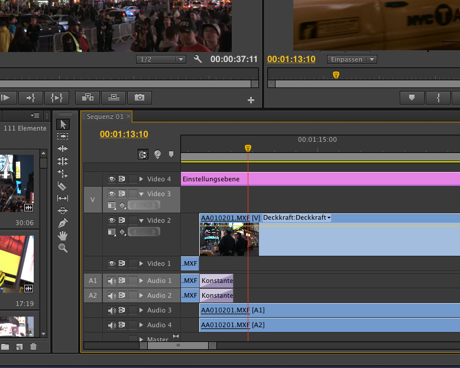This screenshot has width=460, height=368.
Task: Switch to the Sequenz 01 tab
Action: [105, 116]
